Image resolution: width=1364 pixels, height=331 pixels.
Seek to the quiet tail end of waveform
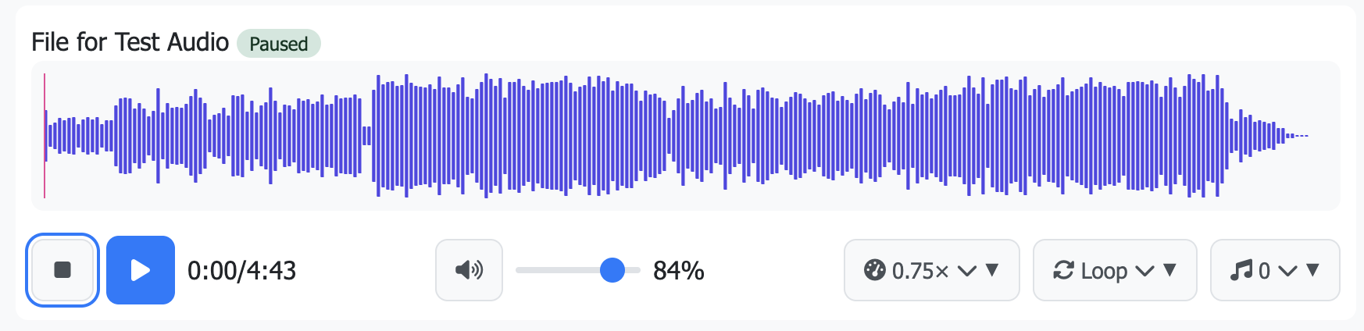point(1297,136)
